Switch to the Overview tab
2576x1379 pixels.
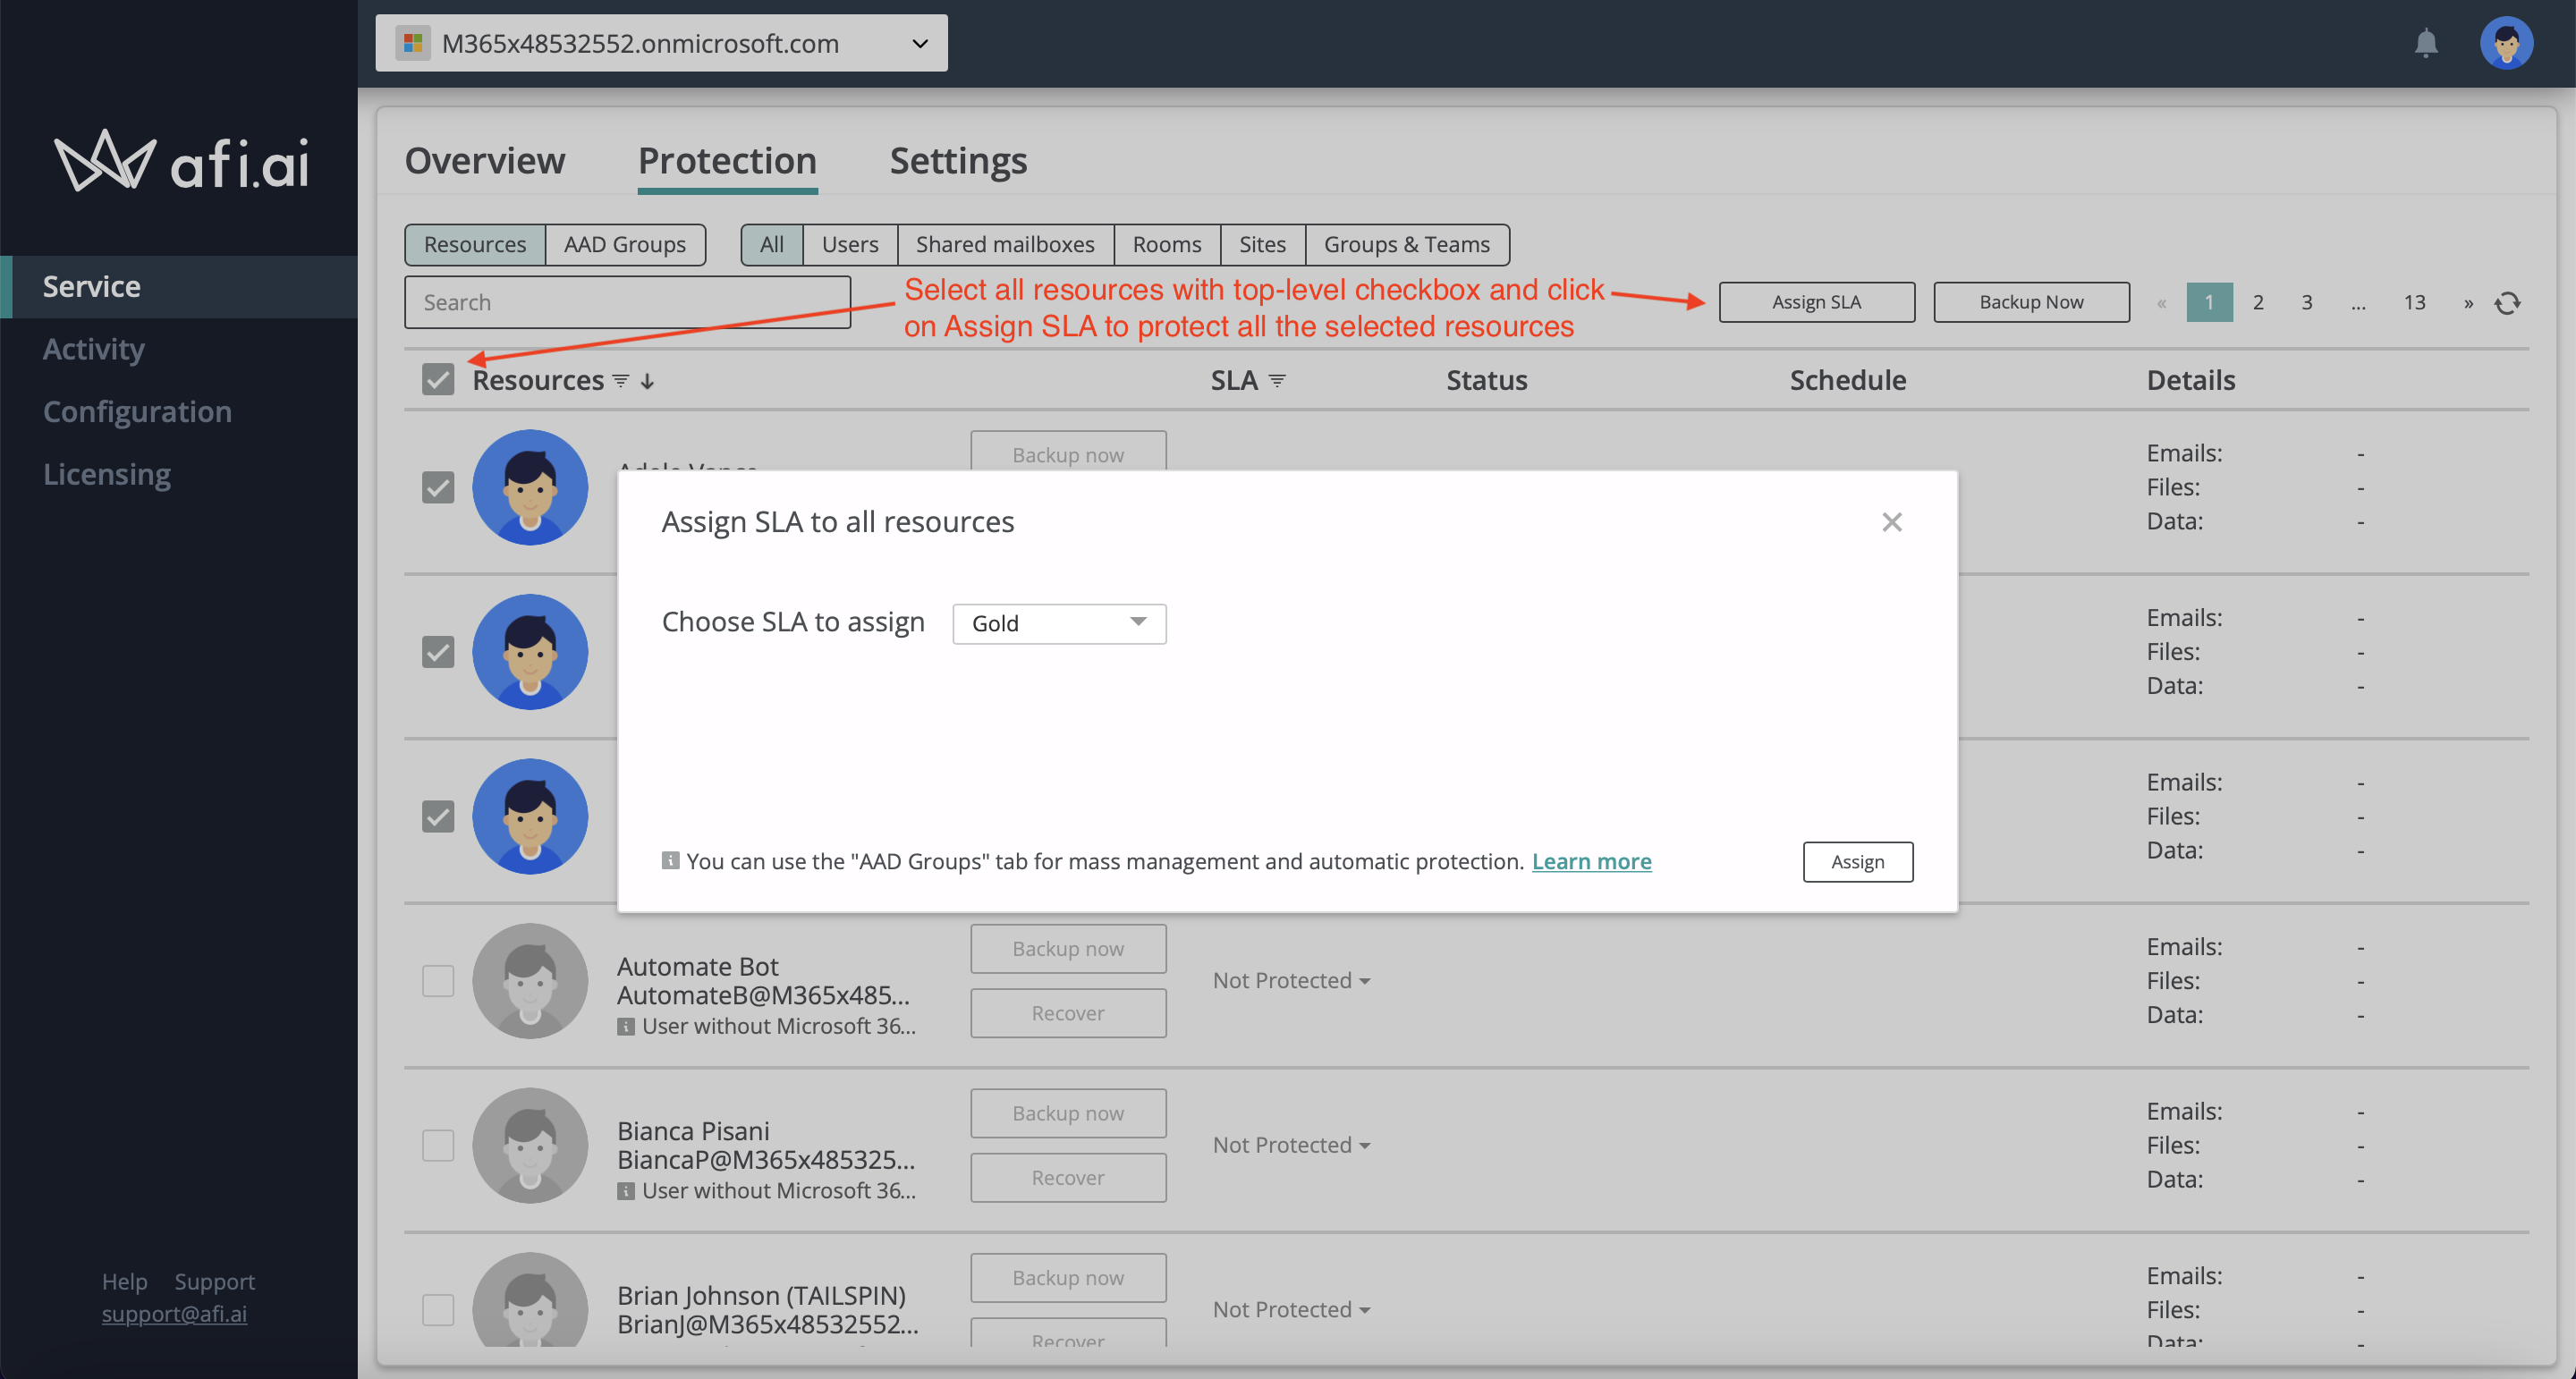(485, 160)
